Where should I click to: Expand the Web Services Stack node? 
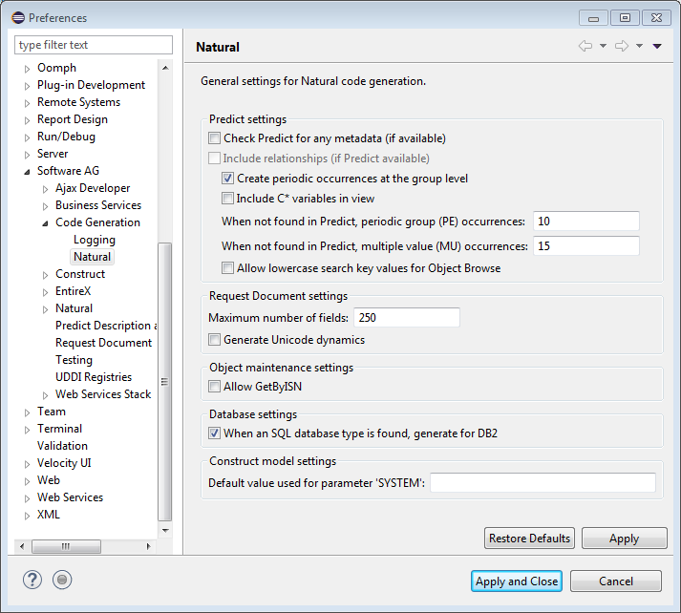pyautogui.click(x=46, y=395)
